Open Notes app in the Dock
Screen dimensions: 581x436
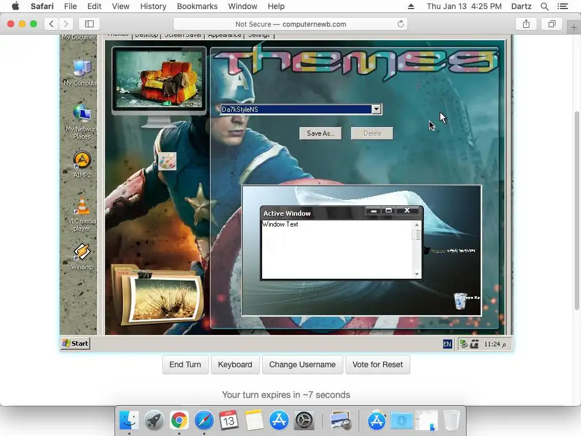click(254, 420)
